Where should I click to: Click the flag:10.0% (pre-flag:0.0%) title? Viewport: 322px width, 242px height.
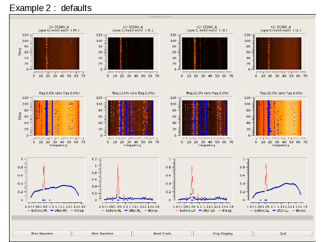tap(281, 93)
